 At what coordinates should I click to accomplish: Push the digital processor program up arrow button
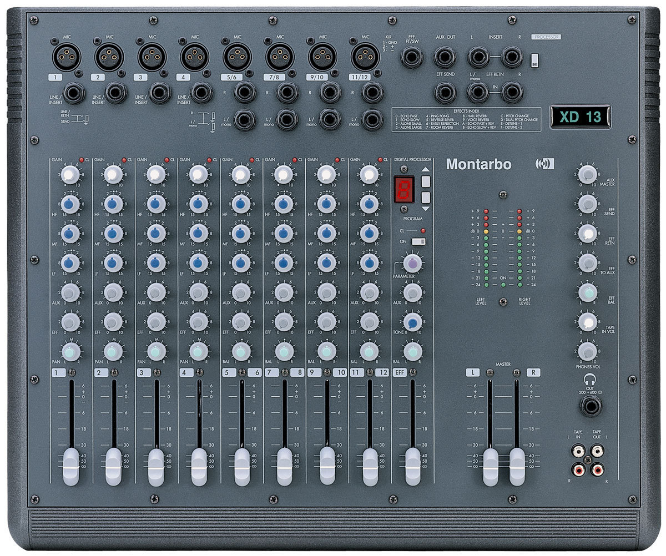425,181
